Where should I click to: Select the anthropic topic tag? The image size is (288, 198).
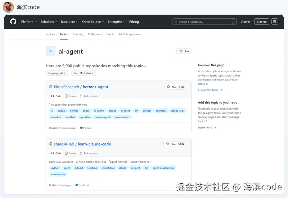(x=161, y=111)
